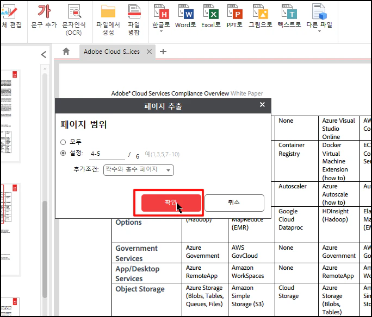Screen dimensions: 372x317
Task: Click the 'Container Registry' cell
Action: coord(296,161)
